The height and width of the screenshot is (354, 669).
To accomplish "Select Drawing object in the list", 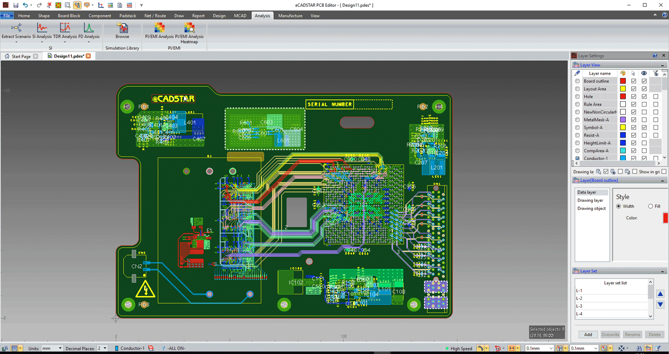I will [x=592, y=209].
